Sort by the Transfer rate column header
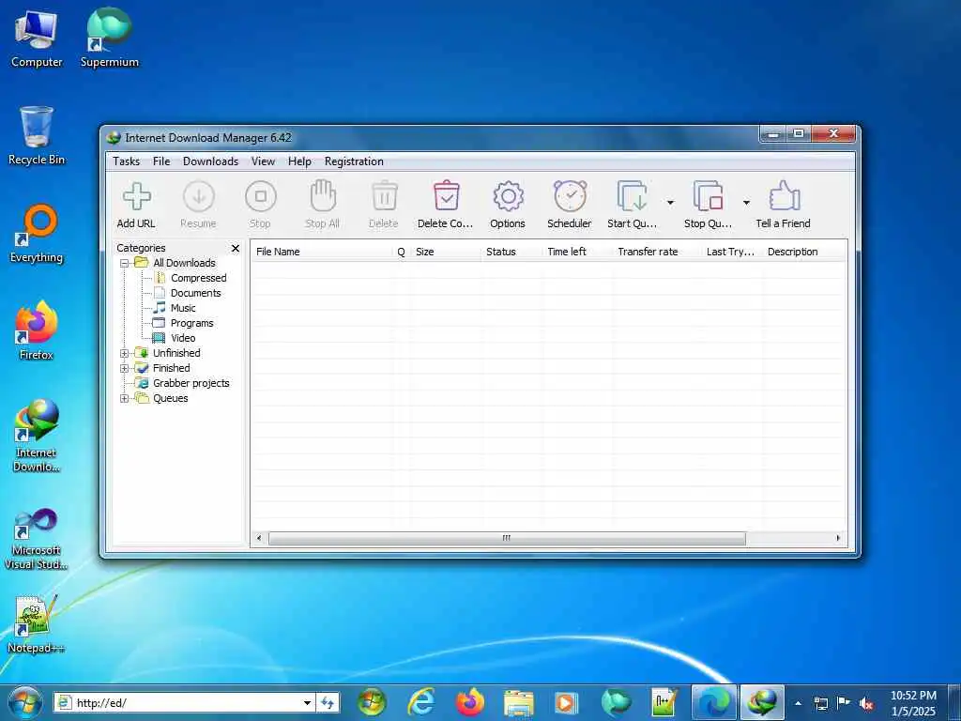Image resolution: width=961 pixels, height=721 pixels. (656, 252)
